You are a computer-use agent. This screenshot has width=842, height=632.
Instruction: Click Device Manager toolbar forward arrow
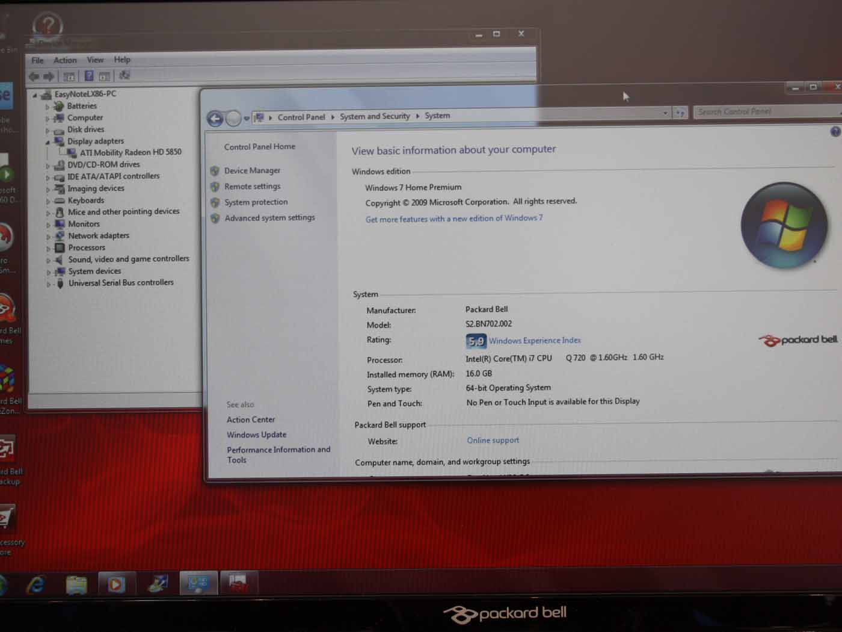(x=49, y=76)
